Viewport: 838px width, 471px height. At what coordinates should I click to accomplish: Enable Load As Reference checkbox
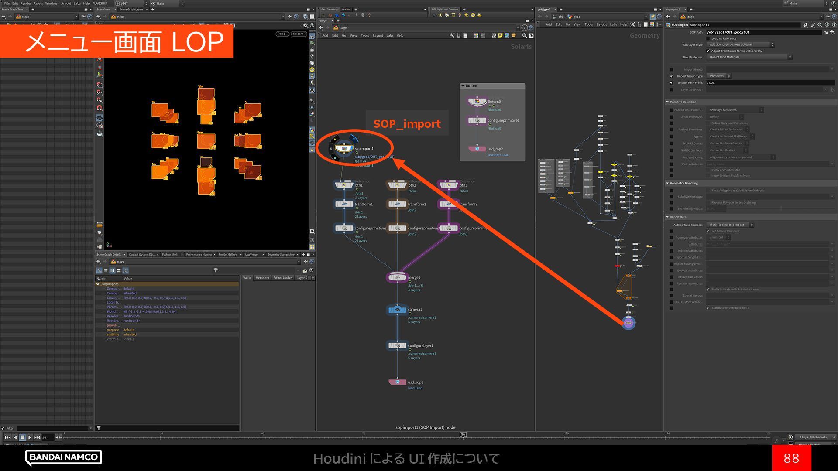point(708,38)
